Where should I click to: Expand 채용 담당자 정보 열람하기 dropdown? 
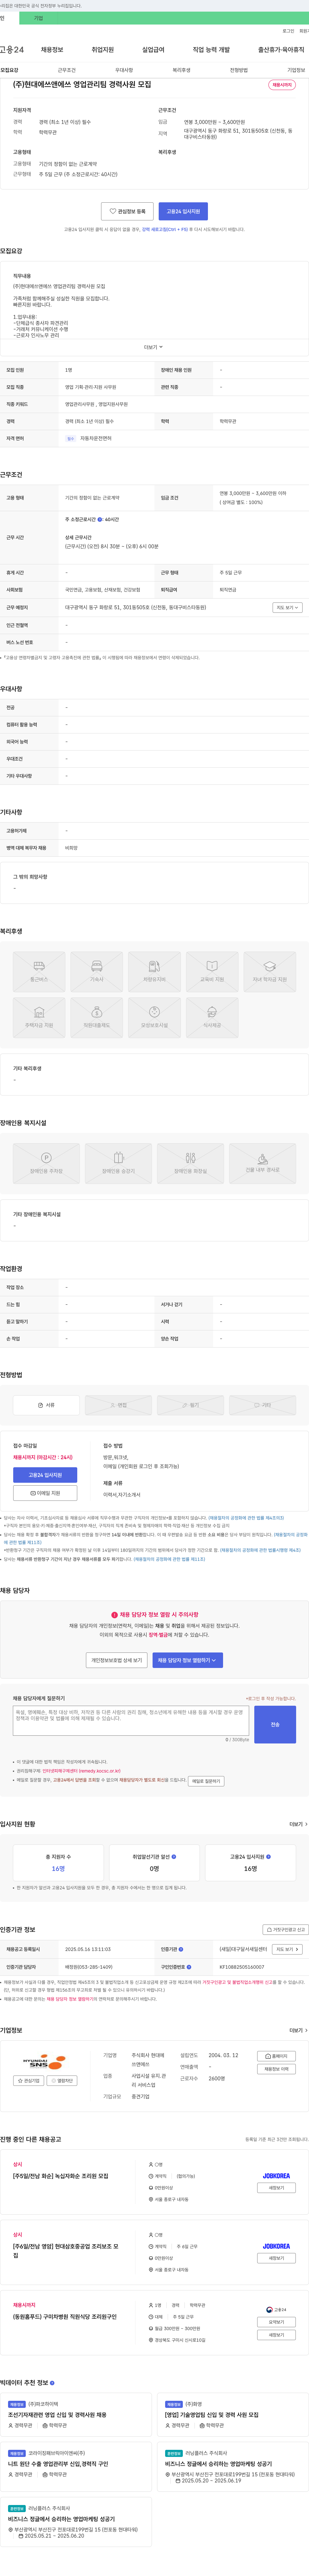(187, 1660)
